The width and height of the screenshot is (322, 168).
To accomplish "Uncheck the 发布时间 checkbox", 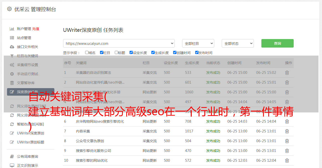I will pos(197,53).
